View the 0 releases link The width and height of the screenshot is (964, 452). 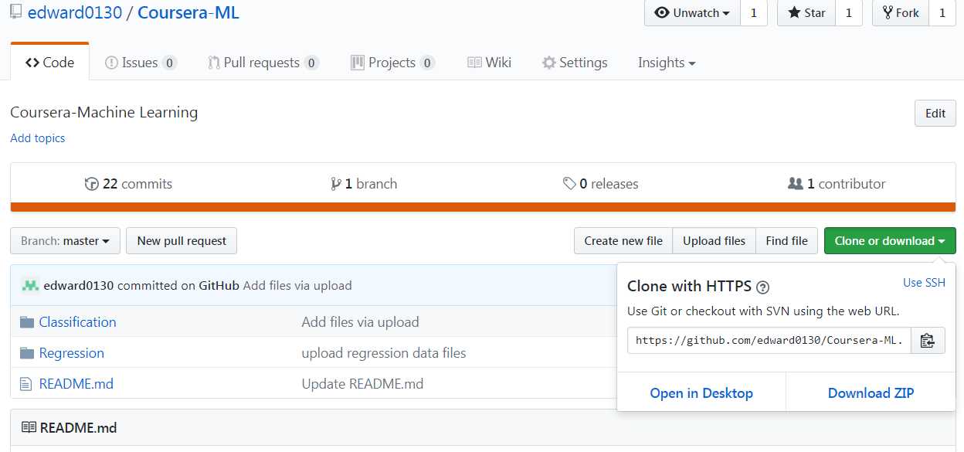click(601, 184)
